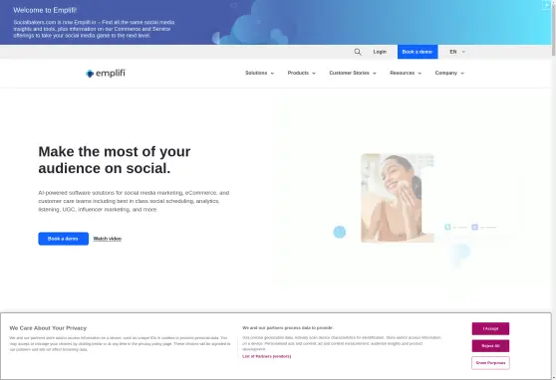
Task: Close the welcome banner at top right
Action: coord(546,5)
